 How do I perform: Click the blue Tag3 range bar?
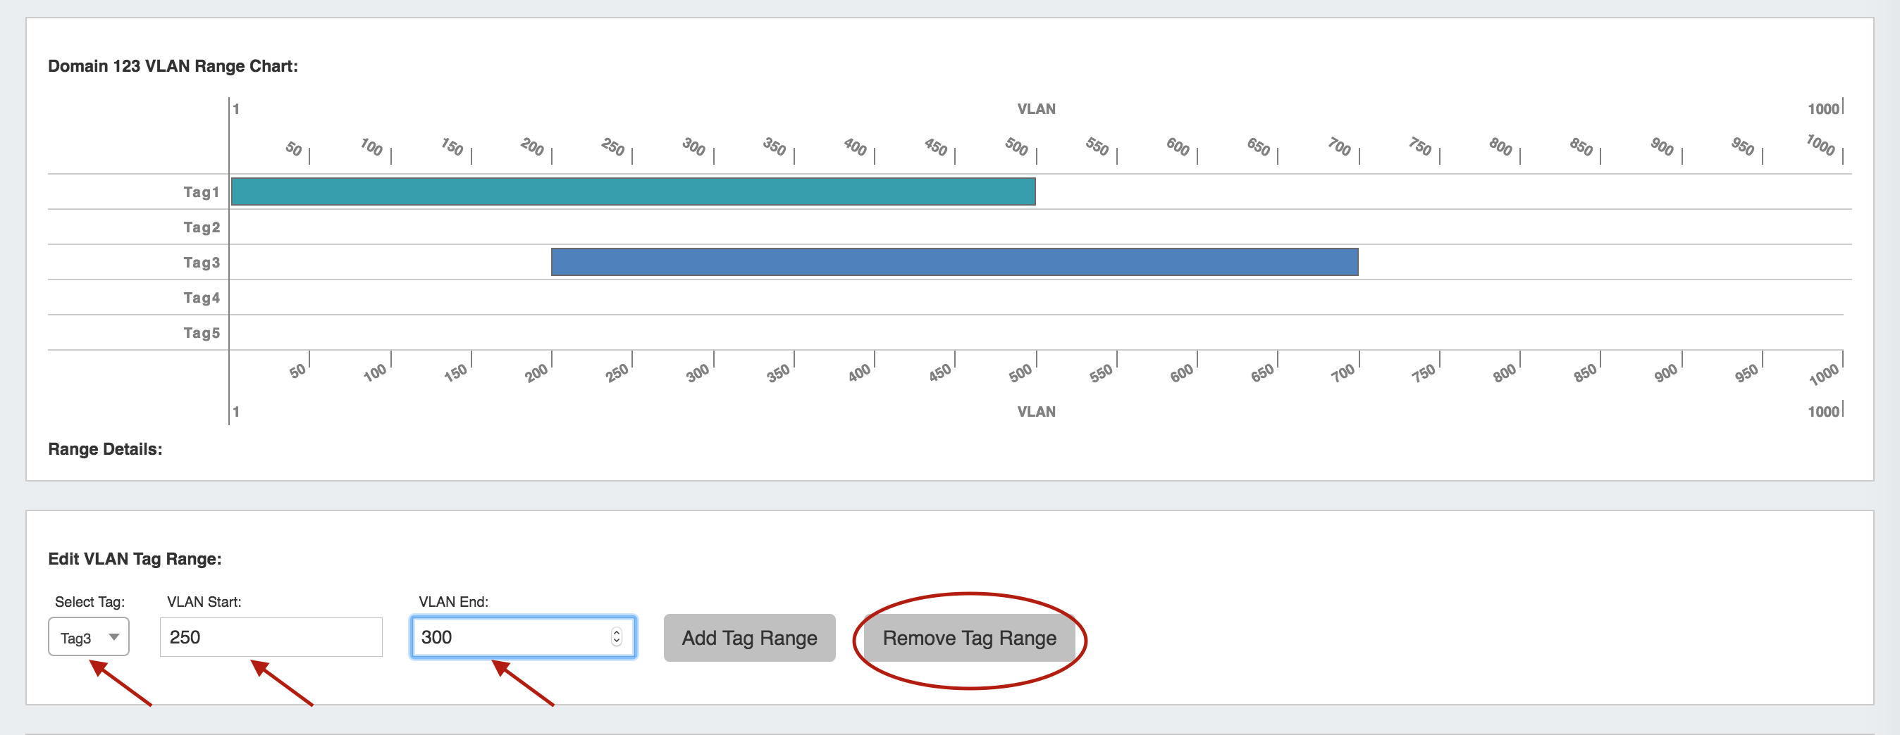(954, 262)
